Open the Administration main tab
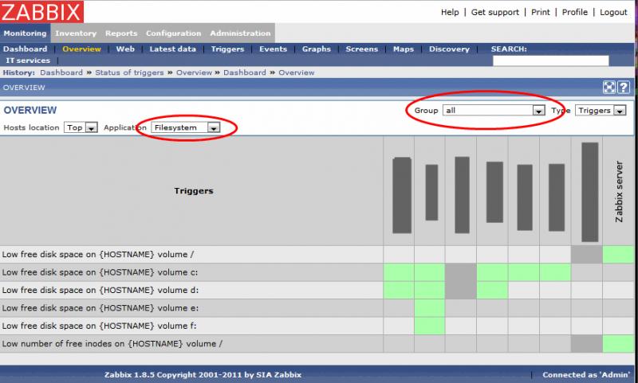The height and width of the screenshot is (383, 638). 241,33
